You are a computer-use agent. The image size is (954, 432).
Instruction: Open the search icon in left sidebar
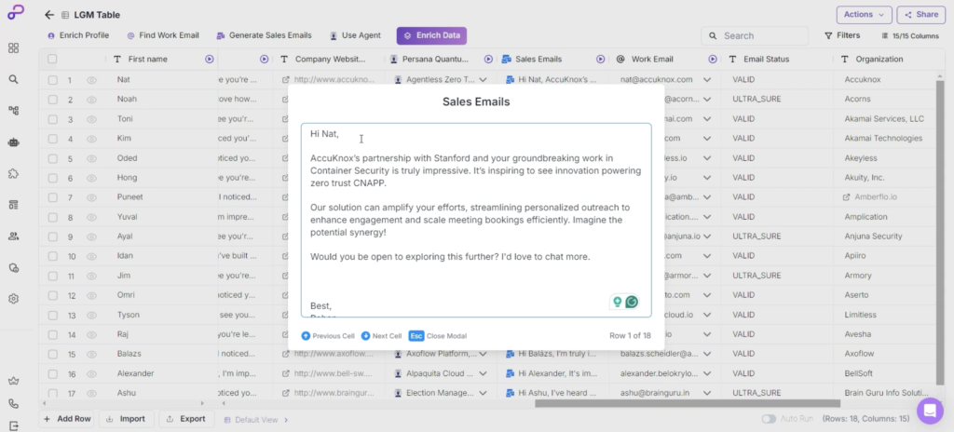point(13,79)
